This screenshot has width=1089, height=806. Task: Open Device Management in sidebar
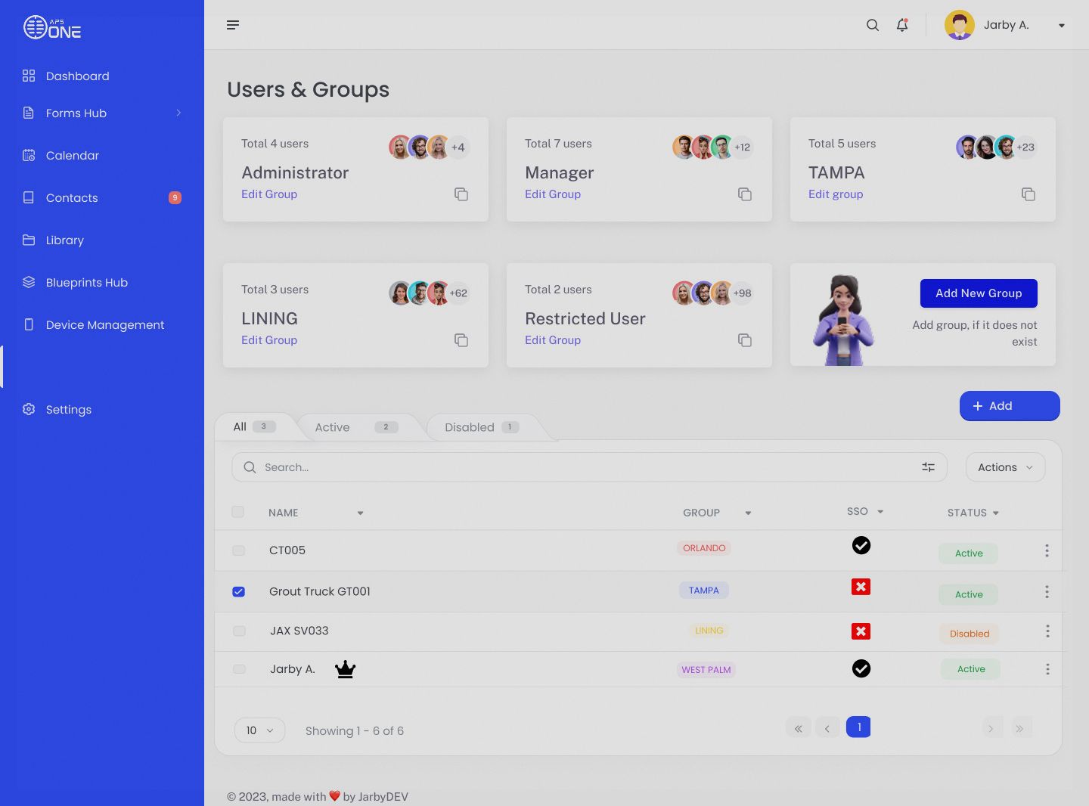[104, 324]
